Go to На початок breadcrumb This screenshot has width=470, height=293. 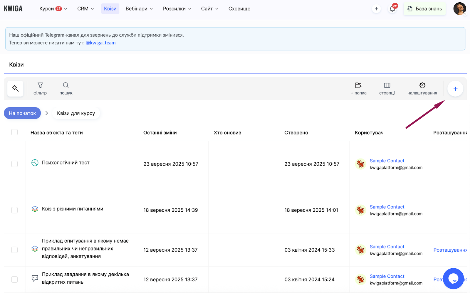(x=22, y=113)
